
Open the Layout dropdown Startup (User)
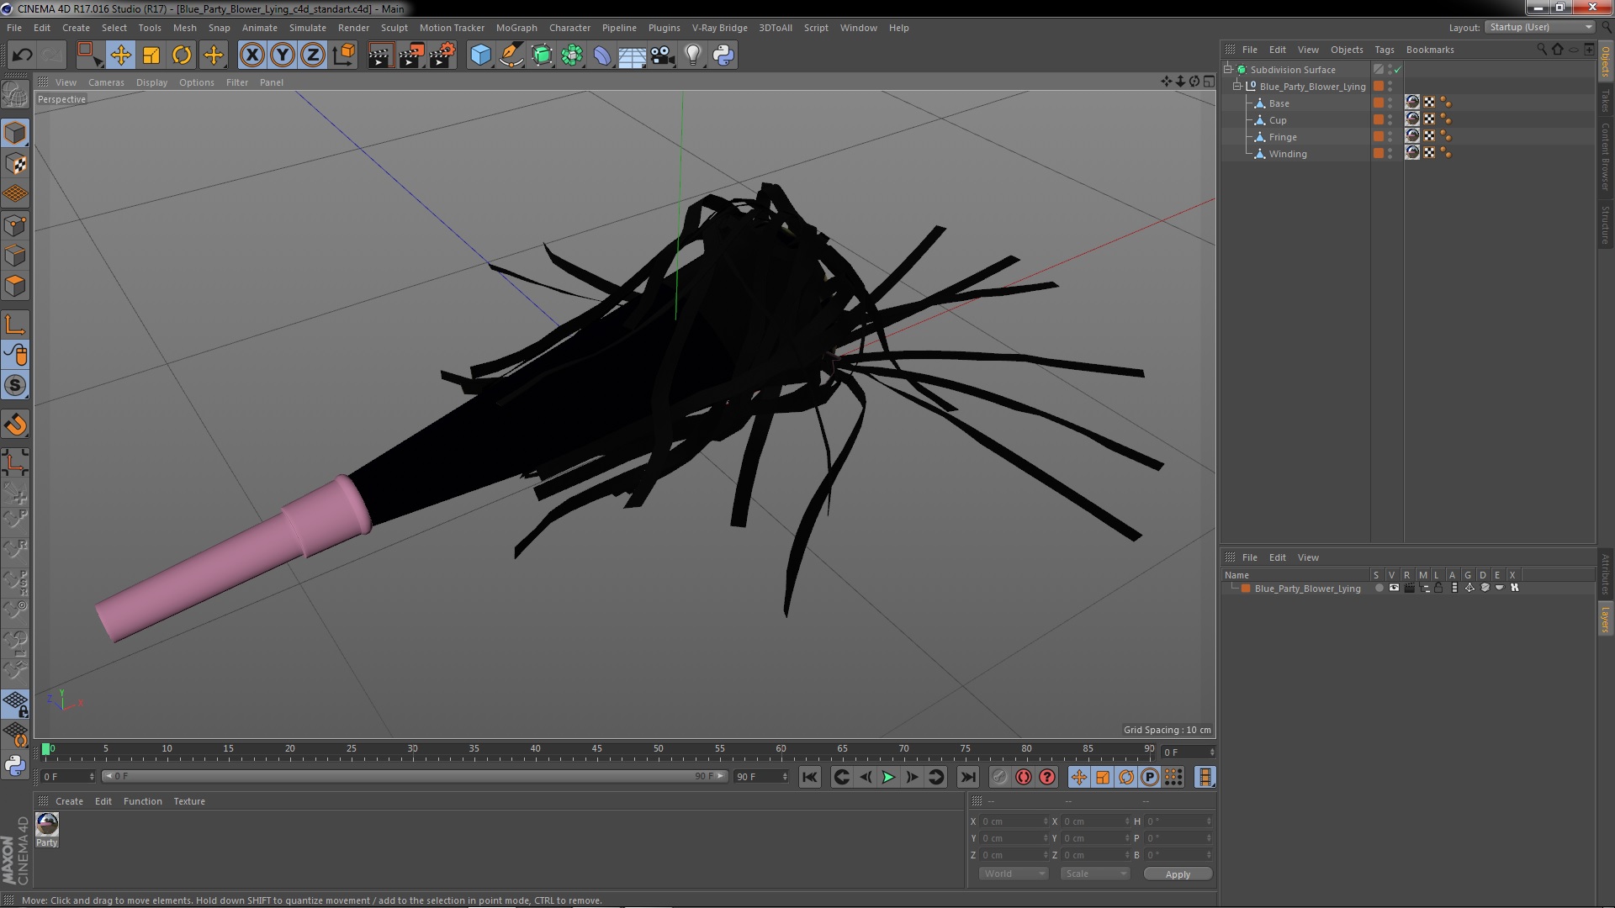coord(1539,27)
